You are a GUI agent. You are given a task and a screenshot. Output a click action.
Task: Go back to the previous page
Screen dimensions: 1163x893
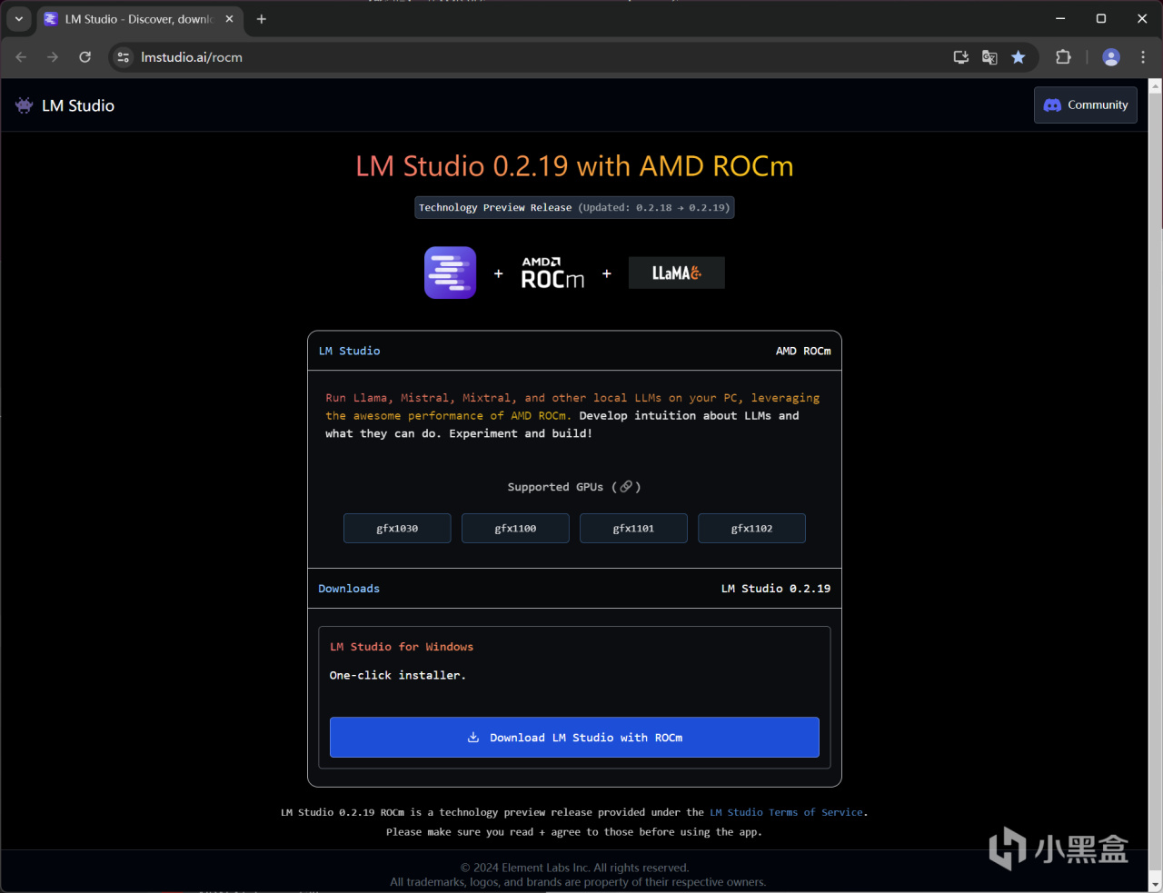[21, 57]
